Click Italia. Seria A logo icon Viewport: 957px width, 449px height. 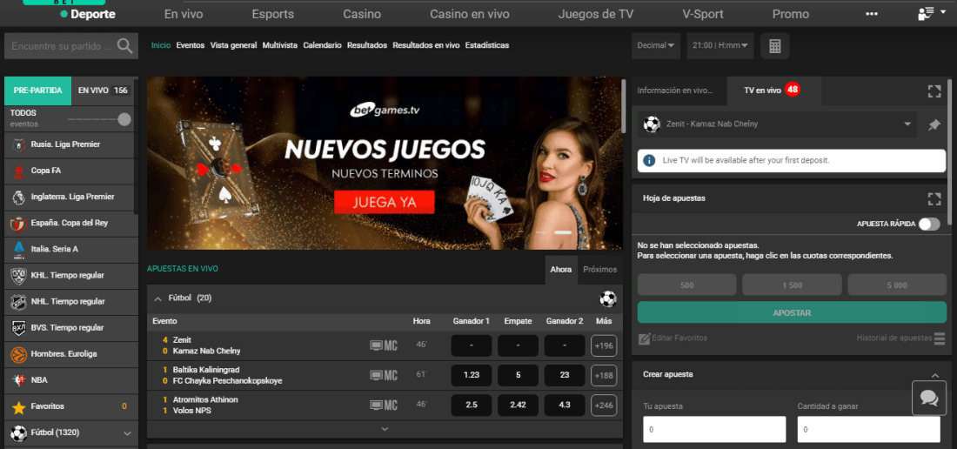coord(19,250)
